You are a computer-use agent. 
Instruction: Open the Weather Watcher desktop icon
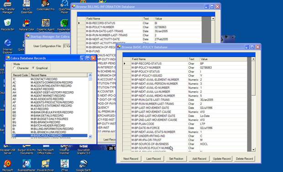[x=64, y=150]
